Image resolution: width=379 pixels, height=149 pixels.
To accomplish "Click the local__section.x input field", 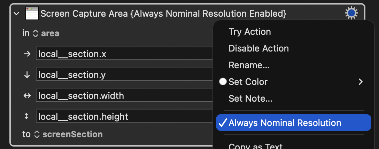I will tap(124, 54).
